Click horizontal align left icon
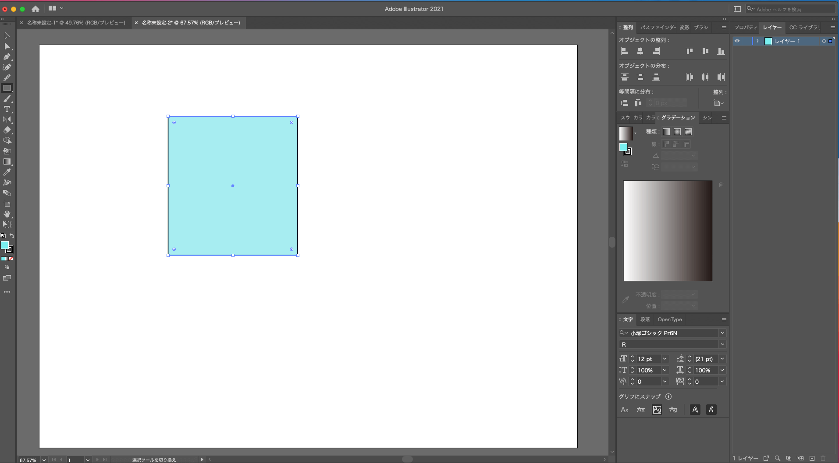 [625, 51]
